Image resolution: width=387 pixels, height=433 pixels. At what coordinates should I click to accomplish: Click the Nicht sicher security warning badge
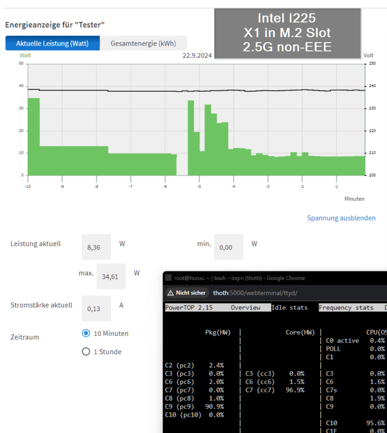click(187, 293)
